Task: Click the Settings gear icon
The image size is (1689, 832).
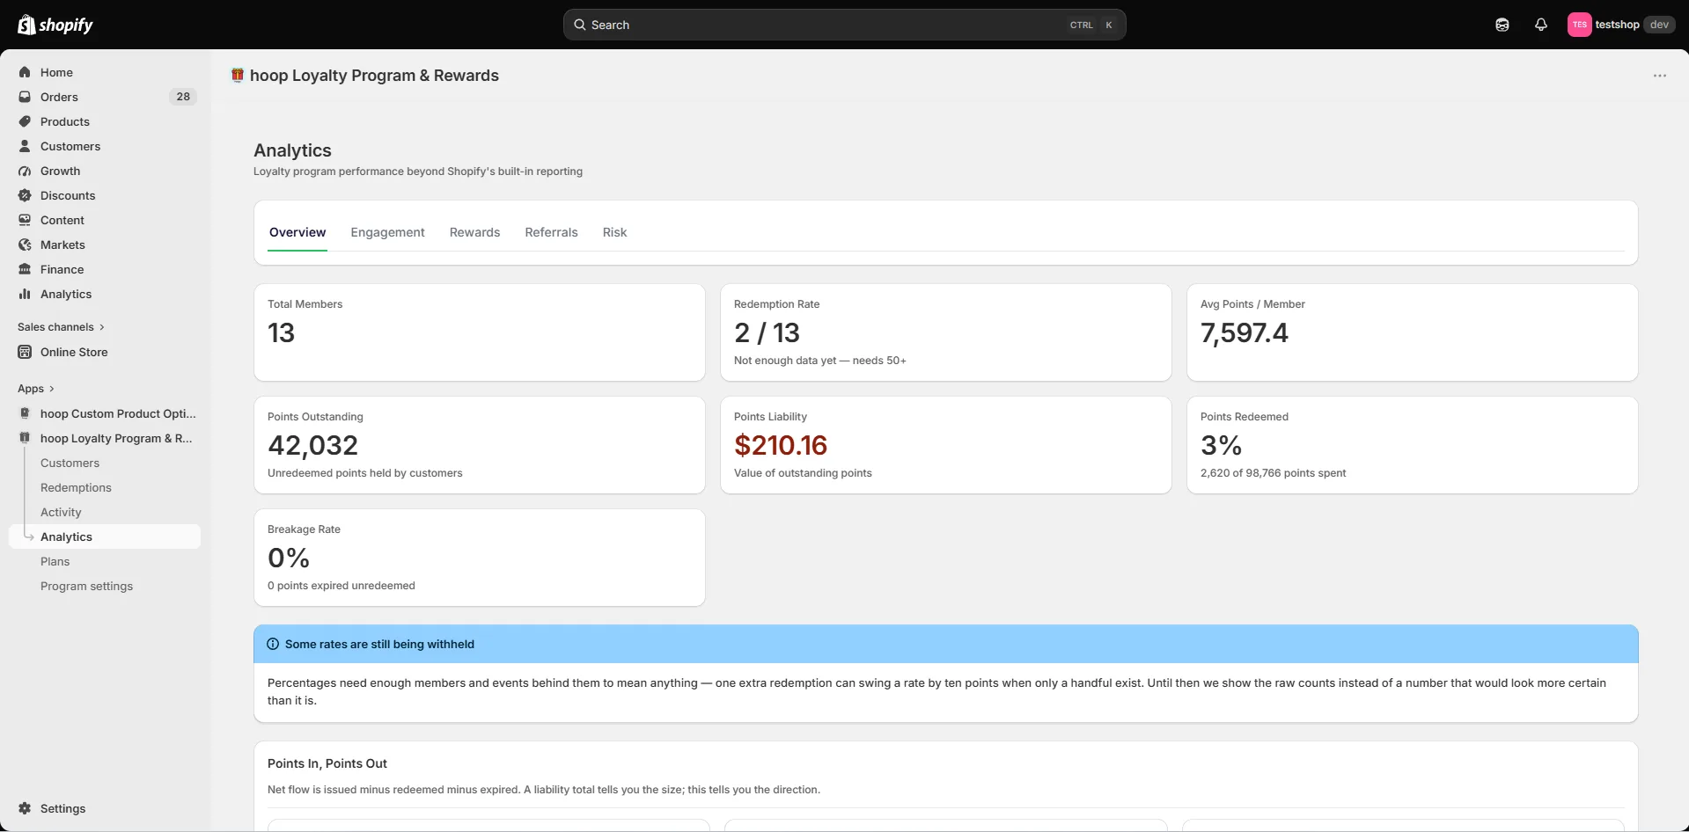Action: point(25,808)
